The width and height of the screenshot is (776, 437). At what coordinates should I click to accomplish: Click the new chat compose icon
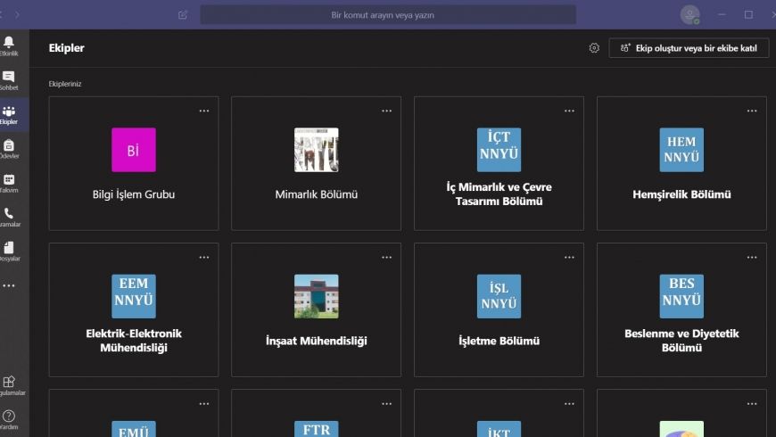(183, 14)
